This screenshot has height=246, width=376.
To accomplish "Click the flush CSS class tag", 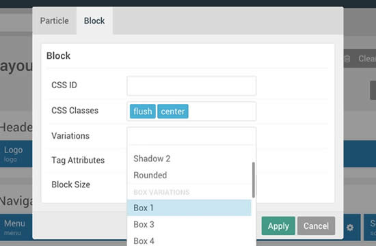I will [143, 111].
